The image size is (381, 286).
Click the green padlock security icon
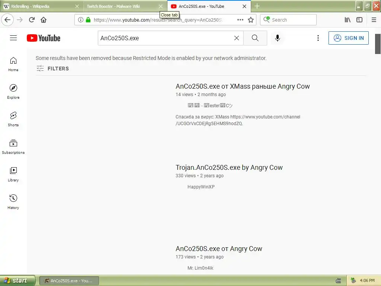tap(88, 20)
